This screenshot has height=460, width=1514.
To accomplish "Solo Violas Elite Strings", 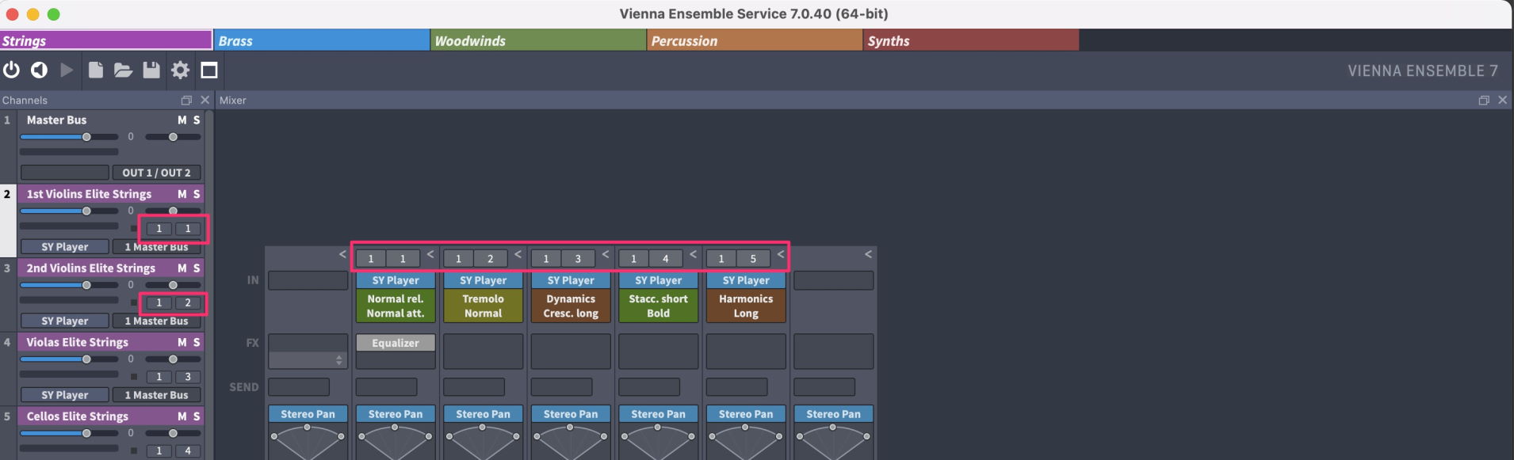I will point(197,342).
